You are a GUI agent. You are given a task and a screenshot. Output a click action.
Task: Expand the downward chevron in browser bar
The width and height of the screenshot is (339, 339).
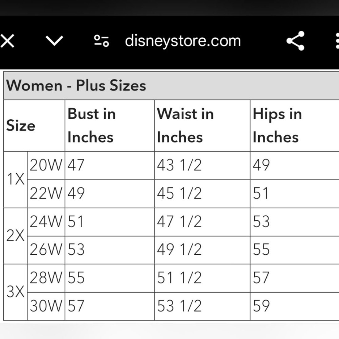click(54, 41)
